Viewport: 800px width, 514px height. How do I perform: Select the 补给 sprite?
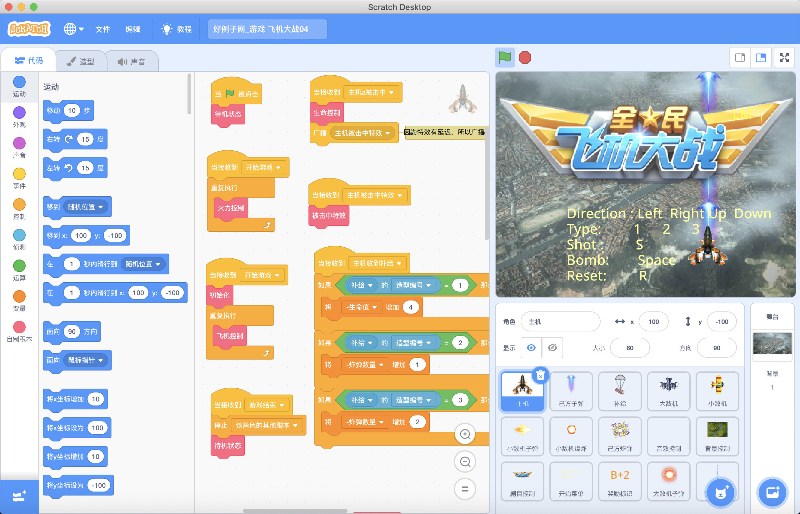[620, 391]
